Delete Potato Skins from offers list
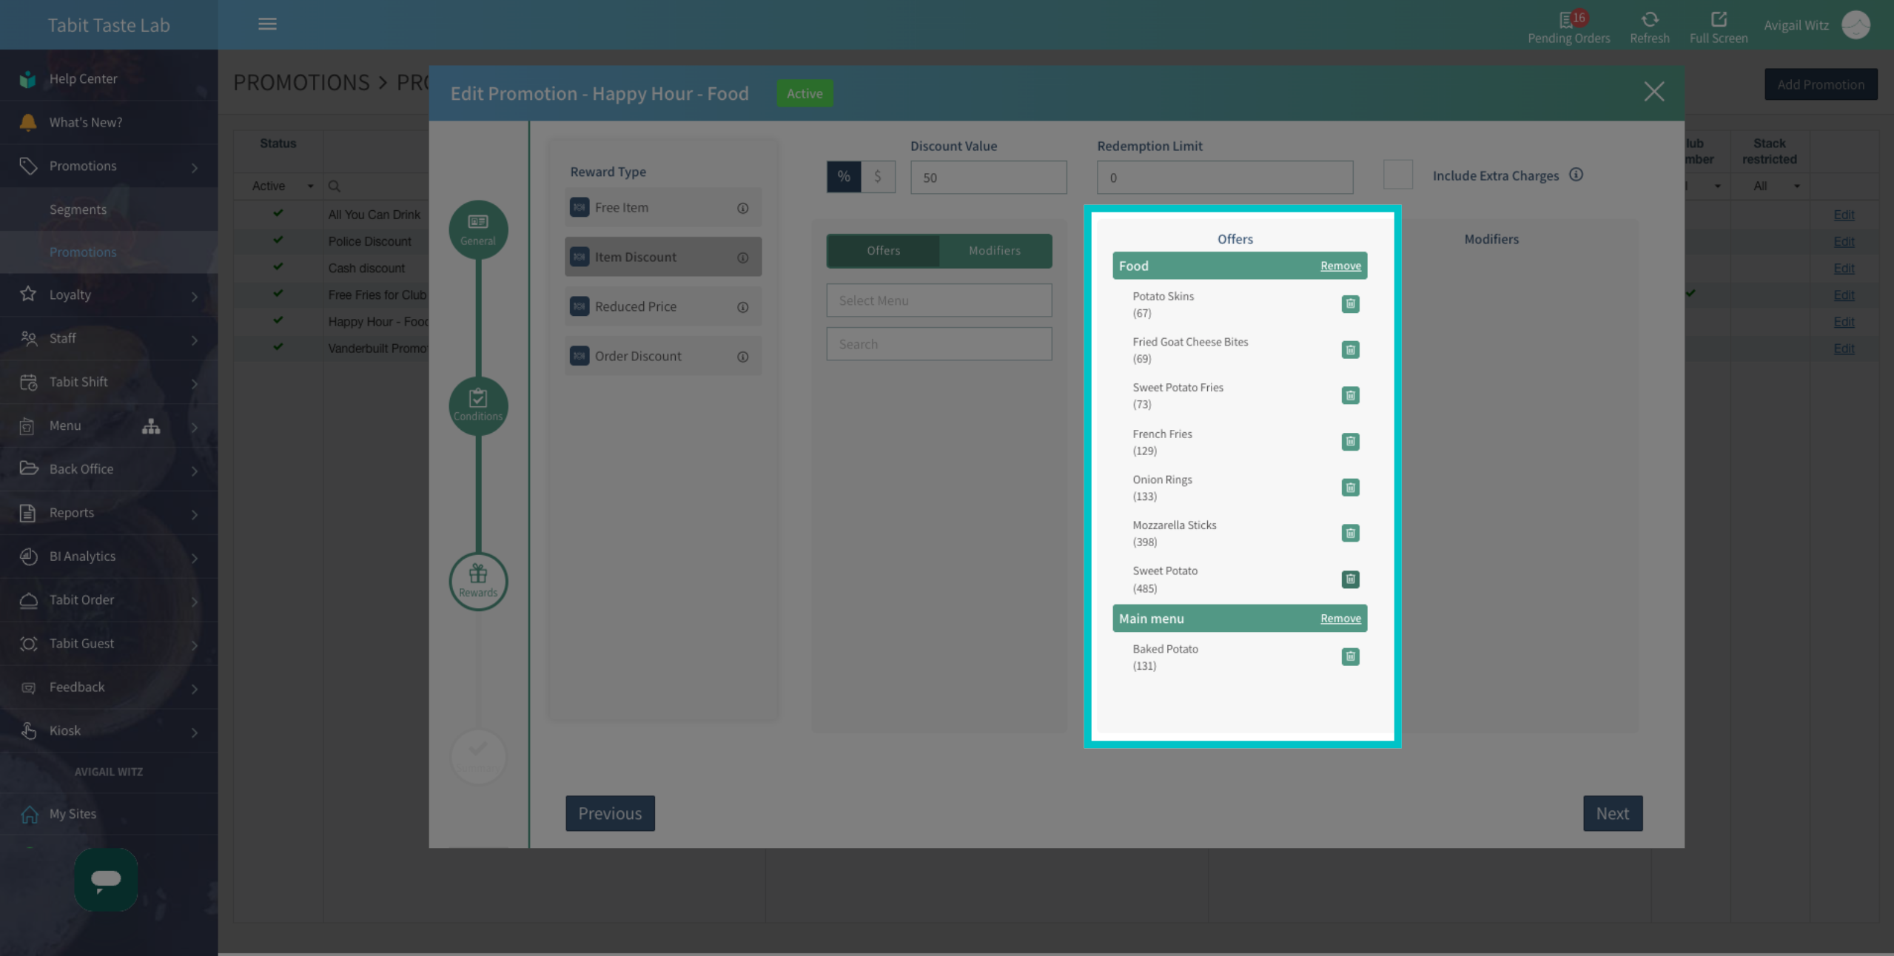 point(1350,304)
